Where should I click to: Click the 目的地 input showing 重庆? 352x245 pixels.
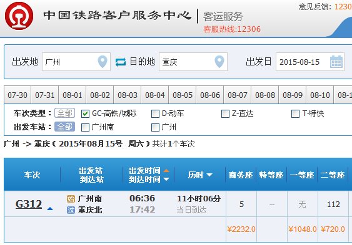click(x=193, y=62)
